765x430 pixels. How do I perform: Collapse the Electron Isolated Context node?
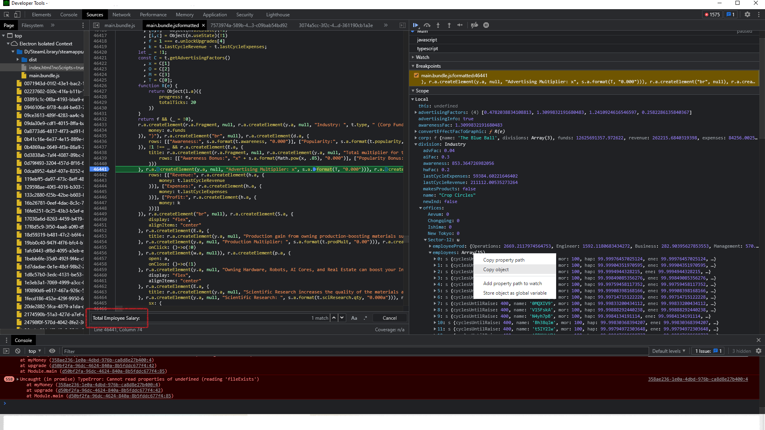pyautogui.click(x=8, y=44)
